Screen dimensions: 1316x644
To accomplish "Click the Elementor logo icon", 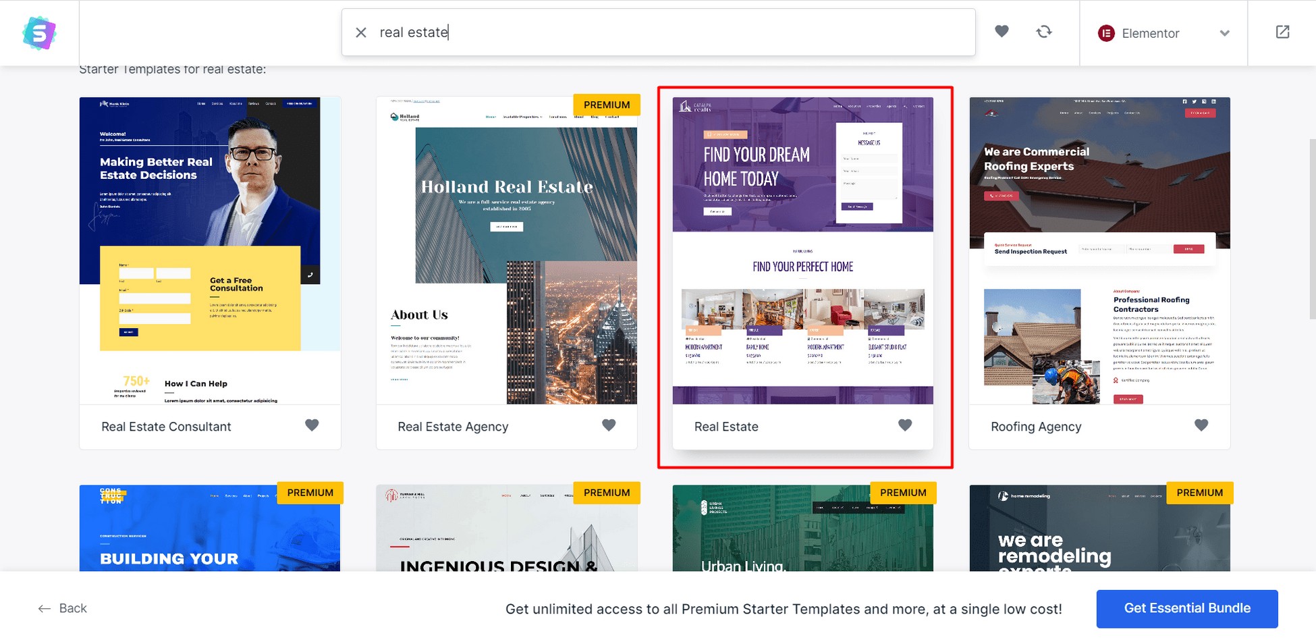I will 1106,33.
